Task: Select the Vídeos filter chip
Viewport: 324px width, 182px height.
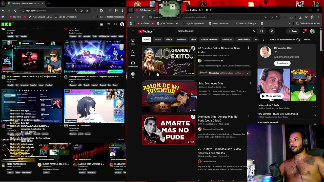Action: 169,40
